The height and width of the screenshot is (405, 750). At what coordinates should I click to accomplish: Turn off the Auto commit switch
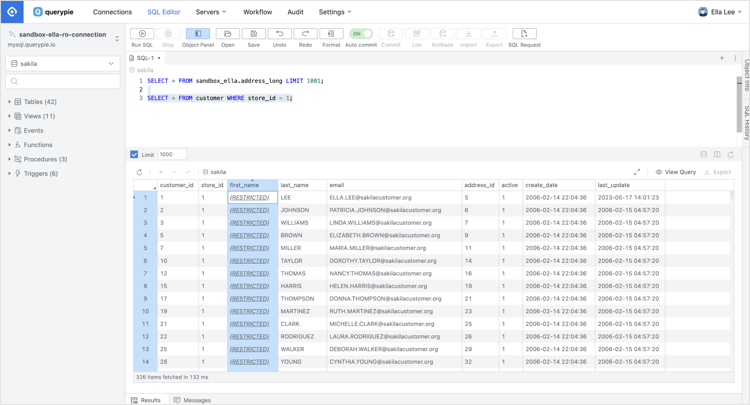point(361,34)
